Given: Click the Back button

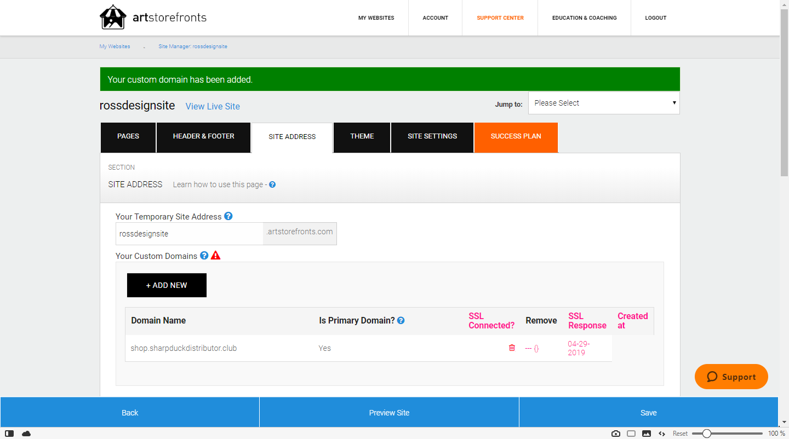Looking at the screenshot, I should point(130,412).
